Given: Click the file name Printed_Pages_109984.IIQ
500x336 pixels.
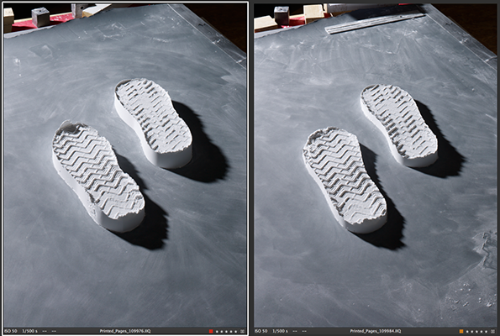Looking at the screenshot, I should pyautogui.click(x=376, y=331).
